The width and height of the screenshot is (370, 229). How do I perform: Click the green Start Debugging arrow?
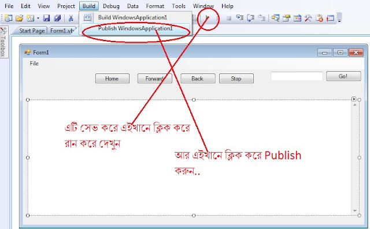coord(207,17)
